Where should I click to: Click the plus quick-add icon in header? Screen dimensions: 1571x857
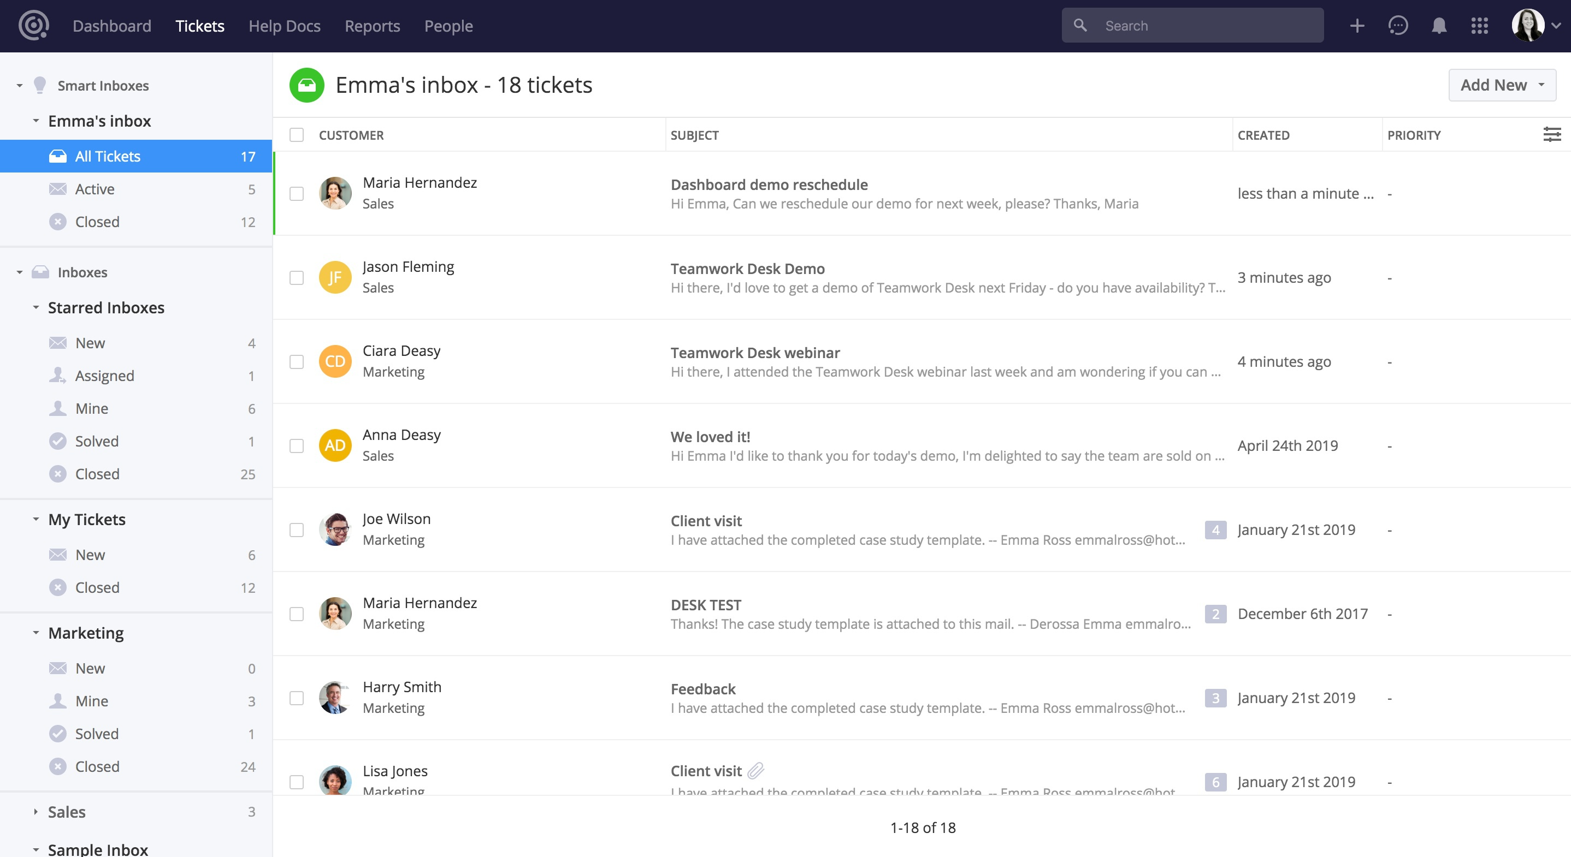point(1357,26)
